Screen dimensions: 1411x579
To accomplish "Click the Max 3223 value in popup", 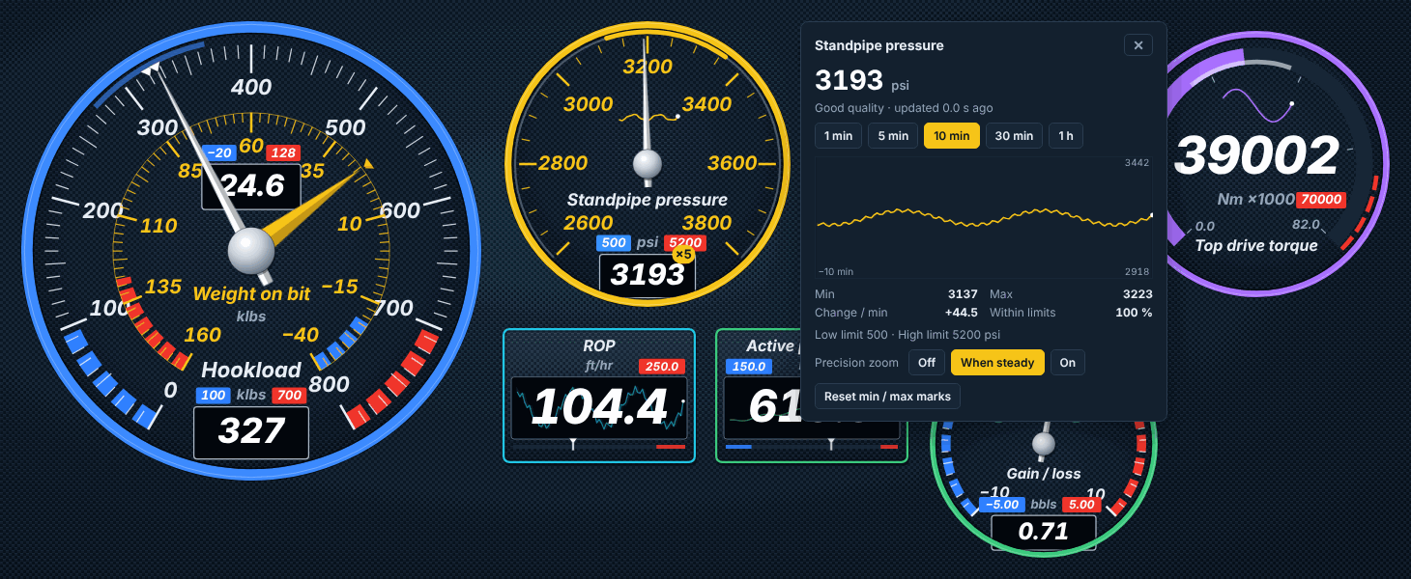I will (1137, 293).
